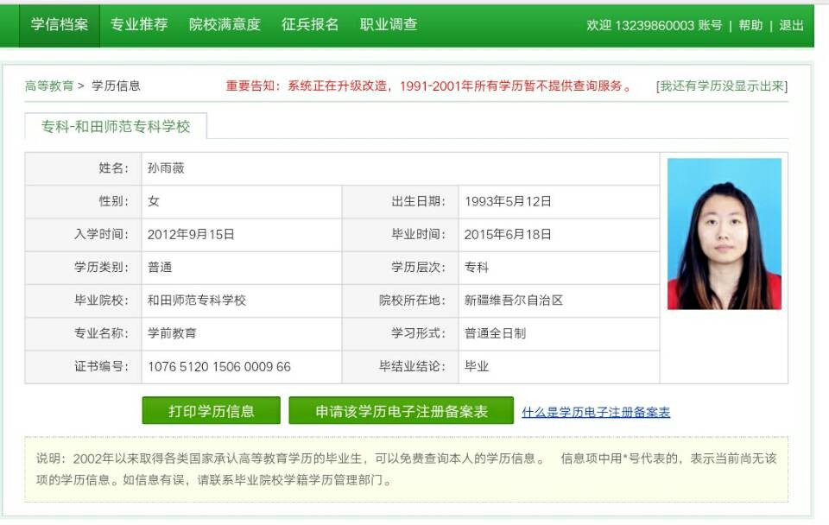Click the 学历类别 value 普通

(x=160, y=267)
